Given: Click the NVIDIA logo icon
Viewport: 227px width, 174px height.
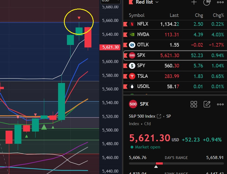Looking at the screenshot, I should pyautogui.click(x=132, y=35).
